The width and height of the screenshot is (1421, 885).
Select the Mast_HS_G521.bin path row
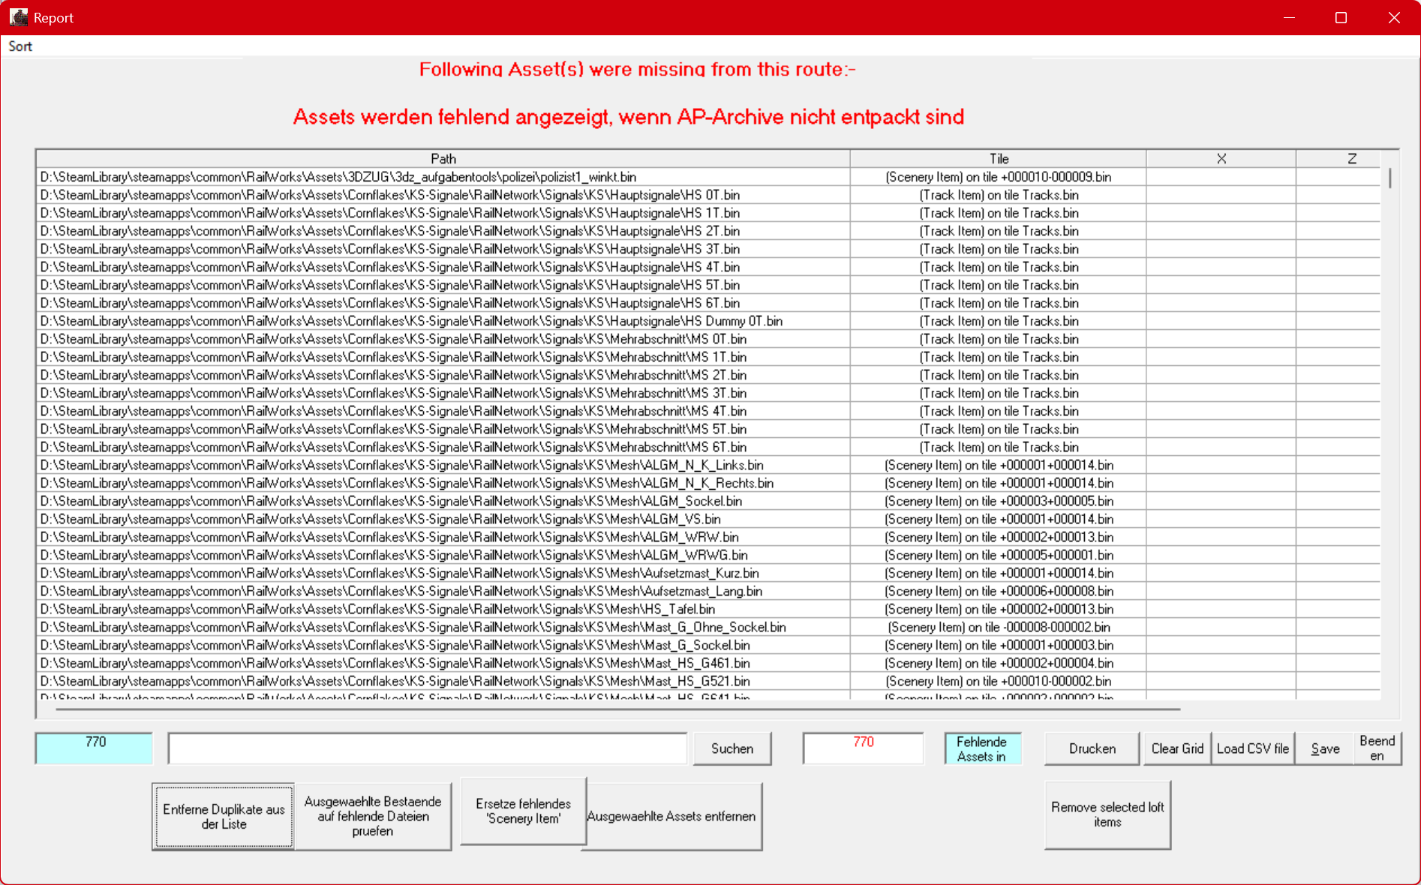(443, 681)
